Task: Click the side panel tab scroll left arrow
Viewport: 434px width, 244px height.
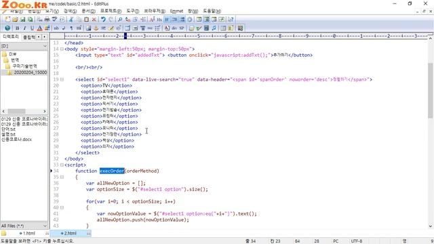Action: point(39,37)
